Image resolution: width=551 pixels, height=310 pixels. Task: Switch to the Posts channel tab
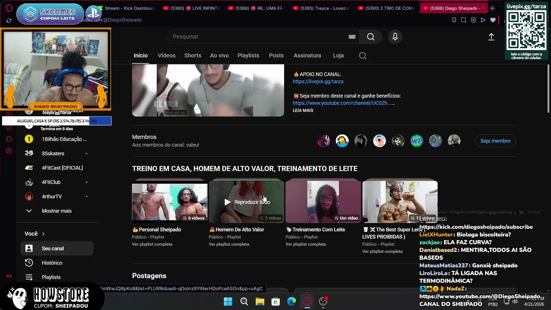[276, 56]
